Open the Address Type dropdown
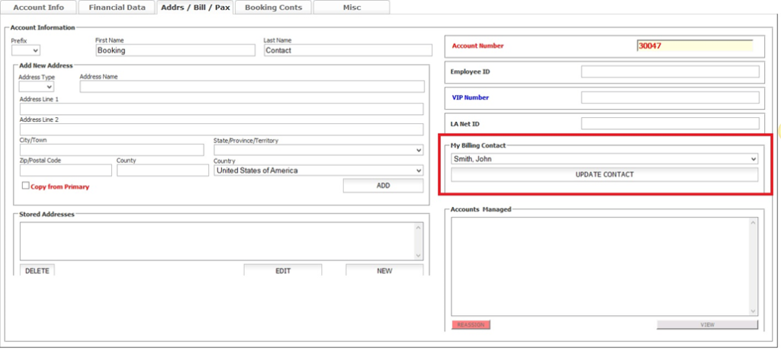Image resolution: width=781 pixels, height=357 pixels. point(36,87)
